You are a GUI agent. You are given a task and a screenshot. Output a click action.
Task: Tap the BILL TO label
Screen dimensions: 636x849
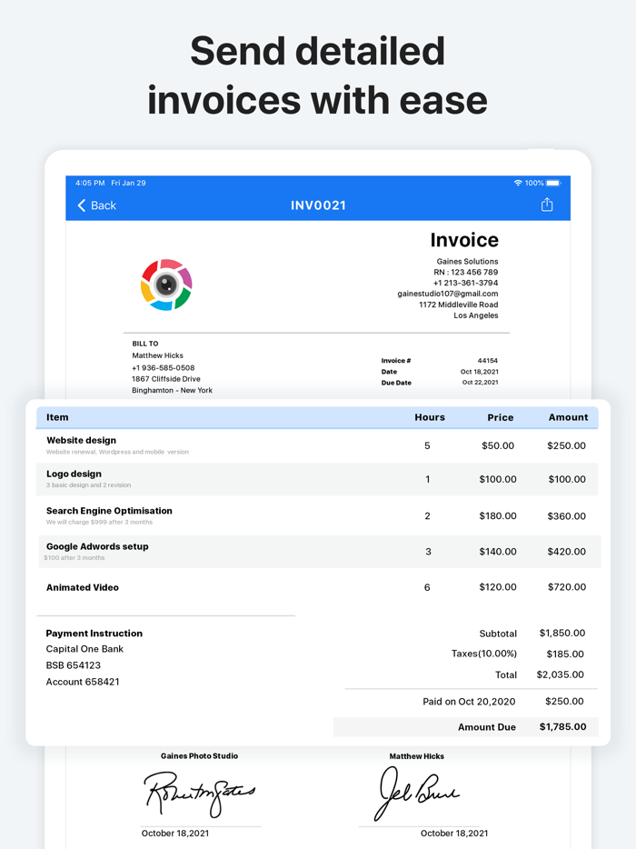(x=145, y=344)
